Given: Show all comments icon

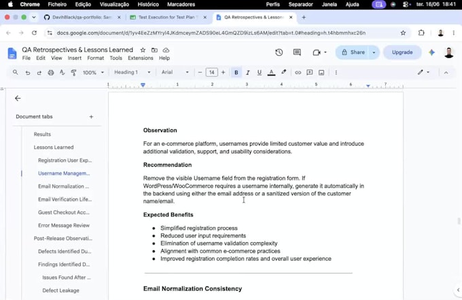Looking at the screenshot, I should (x=297, y=52).
